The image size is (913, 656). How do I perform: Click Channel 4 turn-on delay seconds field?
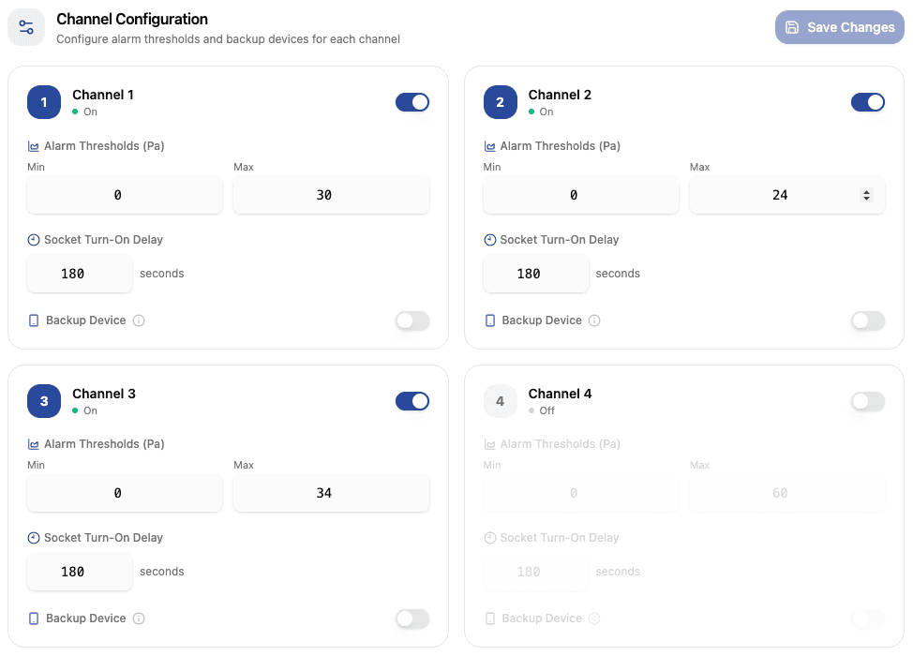tap(535, 572)
